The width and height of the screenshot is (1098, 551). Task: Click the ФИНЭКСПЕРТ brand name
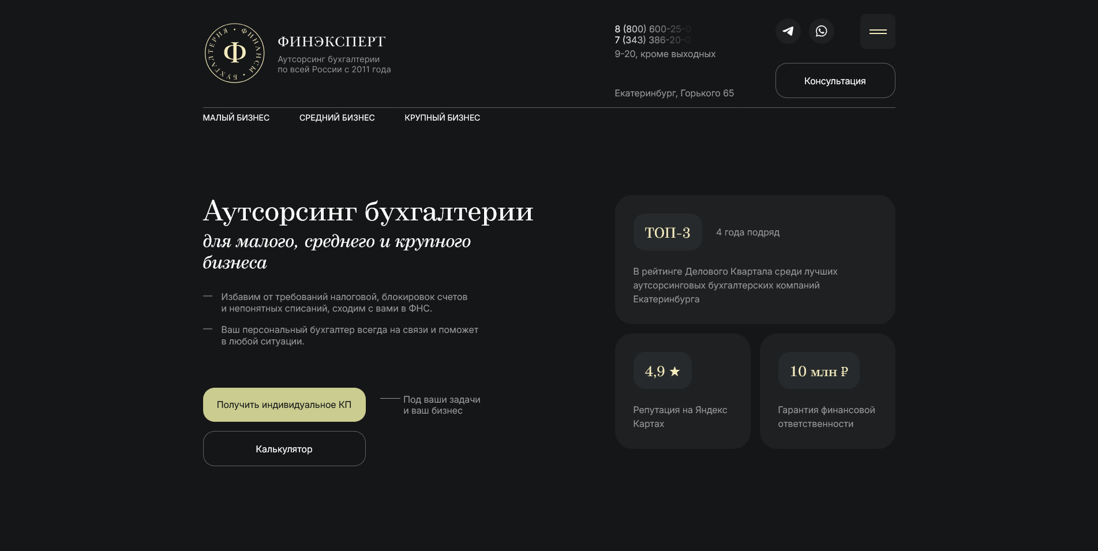(332, 42)
